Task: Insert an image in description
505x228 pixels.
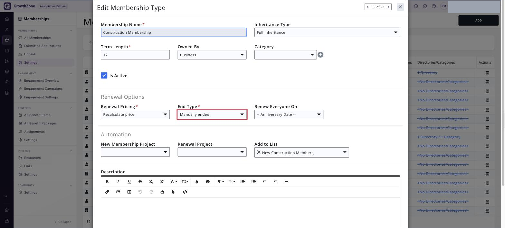Action: click(x=118, y=192)
